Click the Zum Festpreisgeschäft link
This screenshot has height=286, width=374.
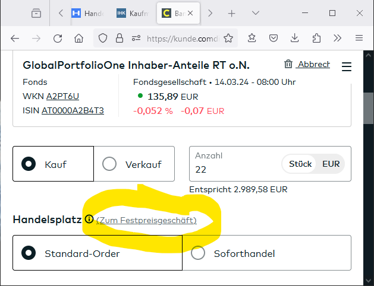click(x=146, y=220)
